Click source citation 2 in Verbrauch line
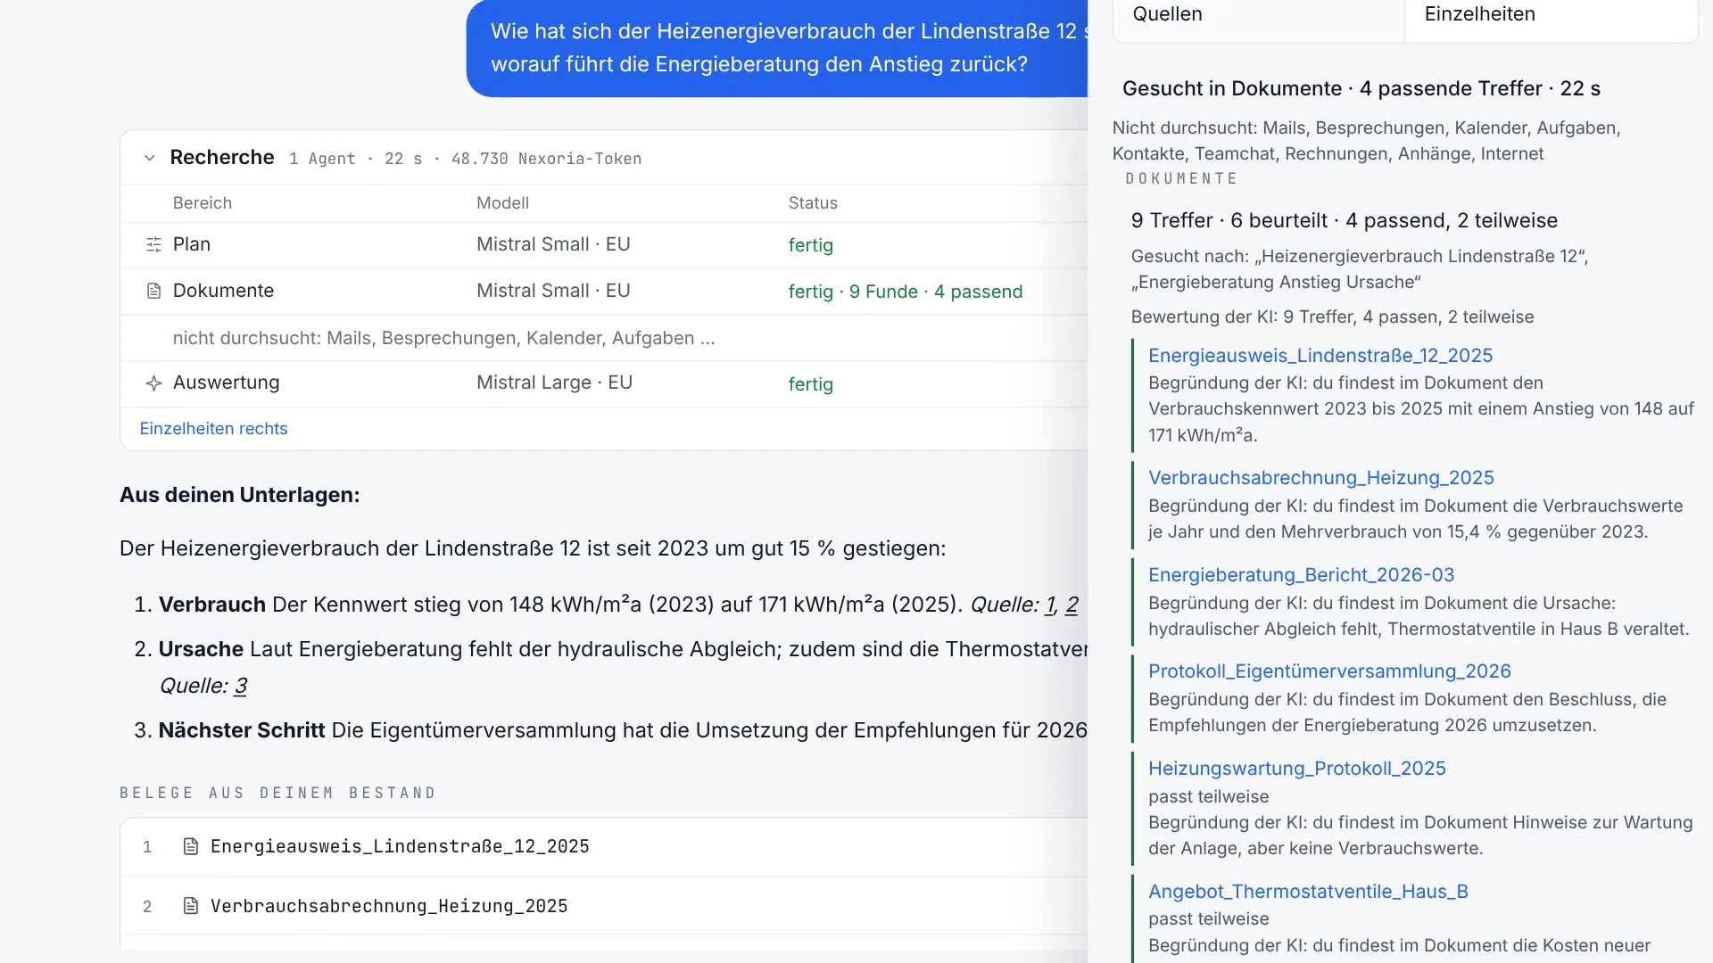 click(x=1072, y=605)
